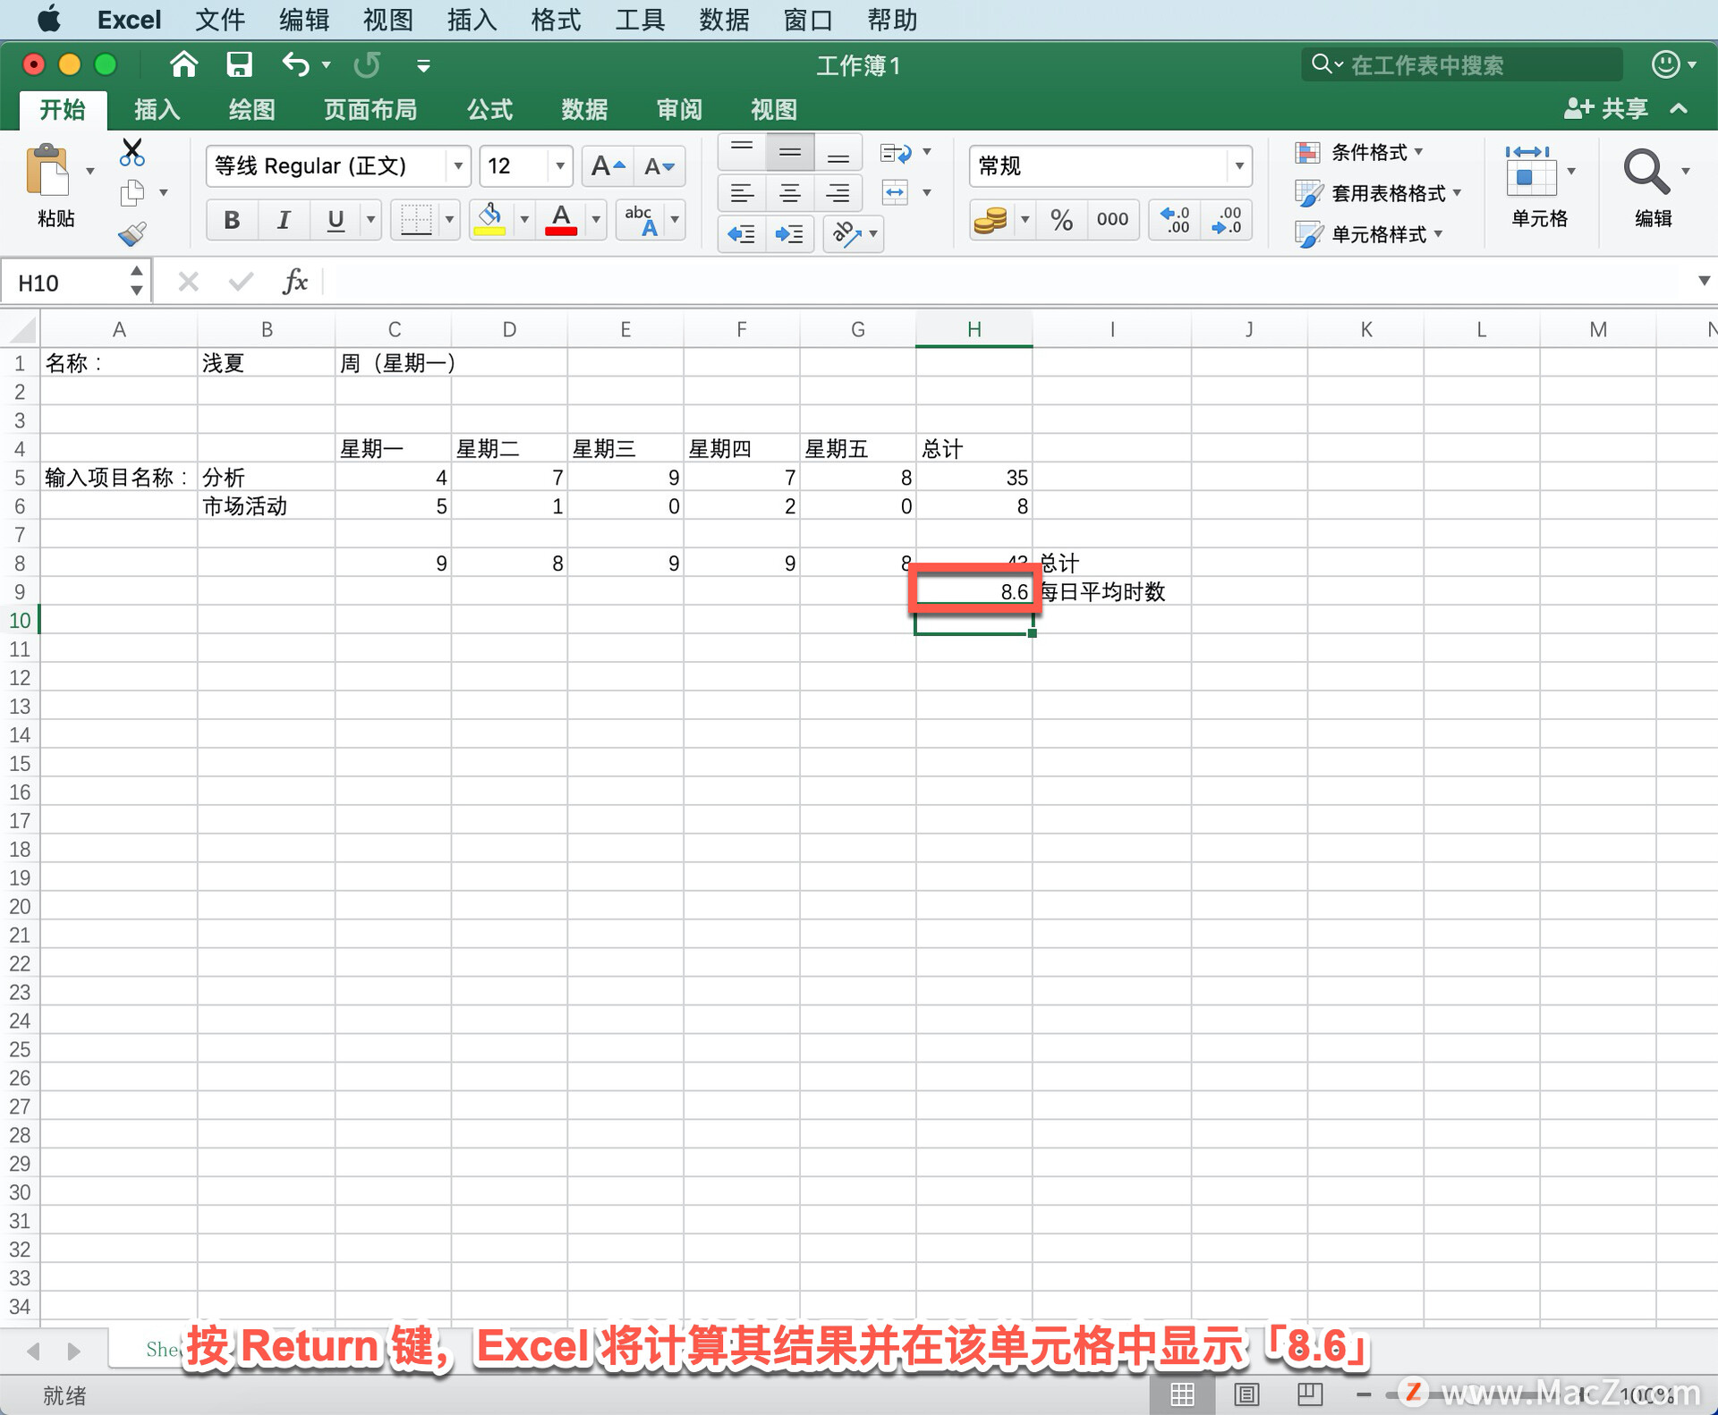Expand the fill color options arrow

click(524, 219)
